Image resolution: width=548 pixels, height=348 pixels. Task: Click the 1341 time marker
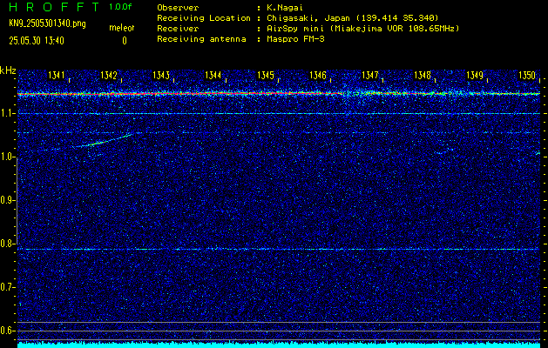[x=57, y=75]
